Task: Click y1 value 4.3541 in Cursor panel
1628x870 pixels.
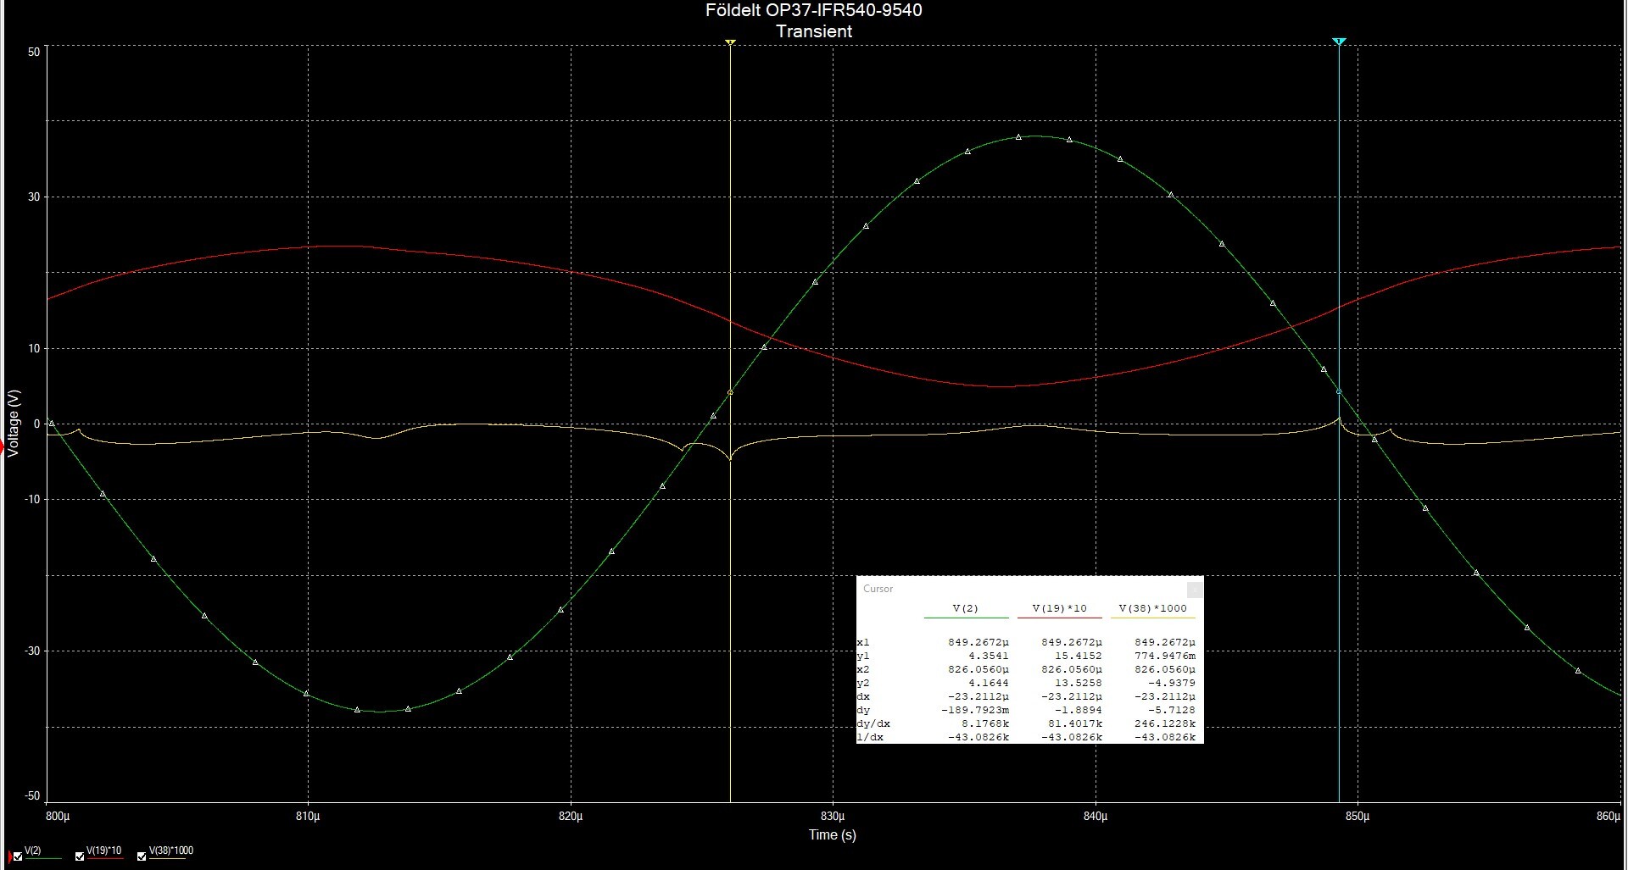Action: click(990, 656)
